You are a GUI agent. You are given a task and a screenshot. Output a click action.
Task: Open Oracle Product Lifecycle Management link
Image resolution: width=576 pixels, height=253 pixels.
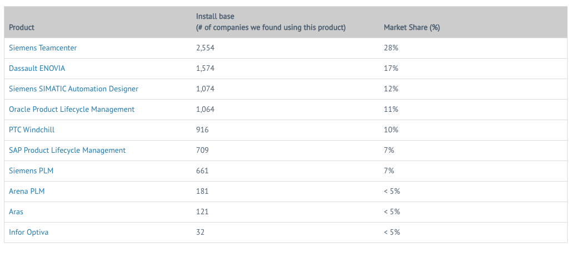click(72, 110)
